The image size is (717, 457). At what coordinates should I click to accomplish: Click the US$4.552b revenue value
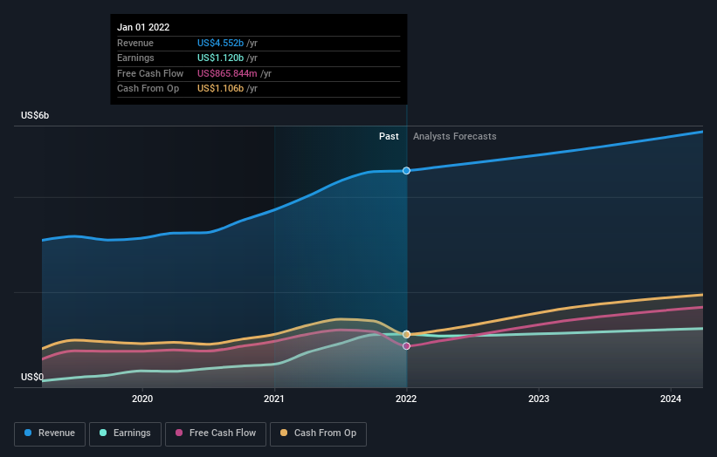tap(220, 43)
